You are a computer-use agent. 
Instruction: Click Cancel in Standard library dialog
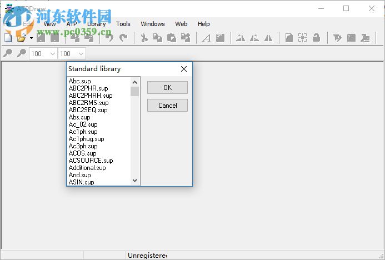click(x=167, y=106)
